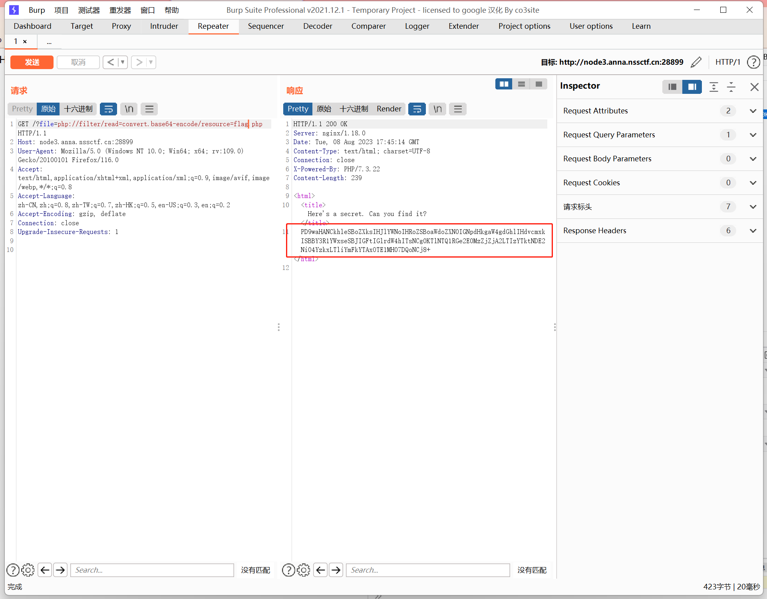Open the Dashboard tab
767x599 pixels.
(32, 26)
